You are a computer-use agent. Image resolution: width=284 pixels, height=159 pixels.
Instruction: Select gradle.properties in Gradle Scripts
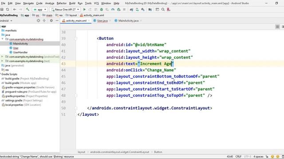click(27, 96)
